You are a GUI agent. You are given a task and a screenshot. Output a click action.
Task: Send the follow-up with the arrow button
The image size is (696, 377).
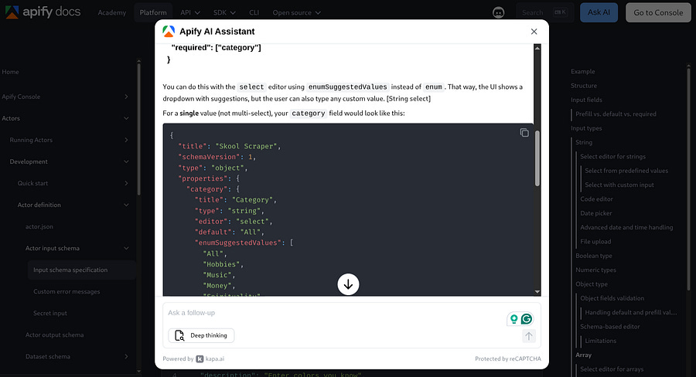[529, 336]
